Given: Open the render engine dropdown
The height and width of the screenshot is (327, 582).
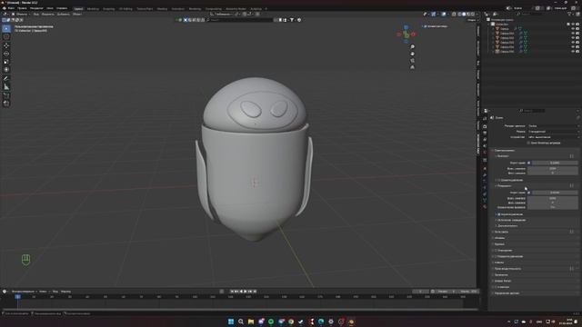Looking at the screenshot, I should (553, 126).
